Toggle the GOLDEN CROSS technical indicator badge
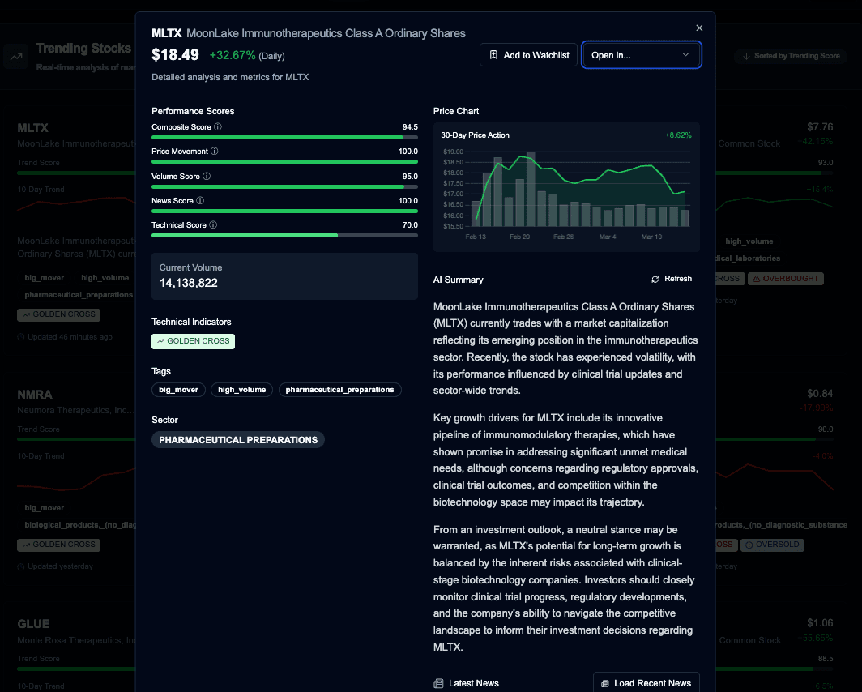 click(x=193, y=341)
